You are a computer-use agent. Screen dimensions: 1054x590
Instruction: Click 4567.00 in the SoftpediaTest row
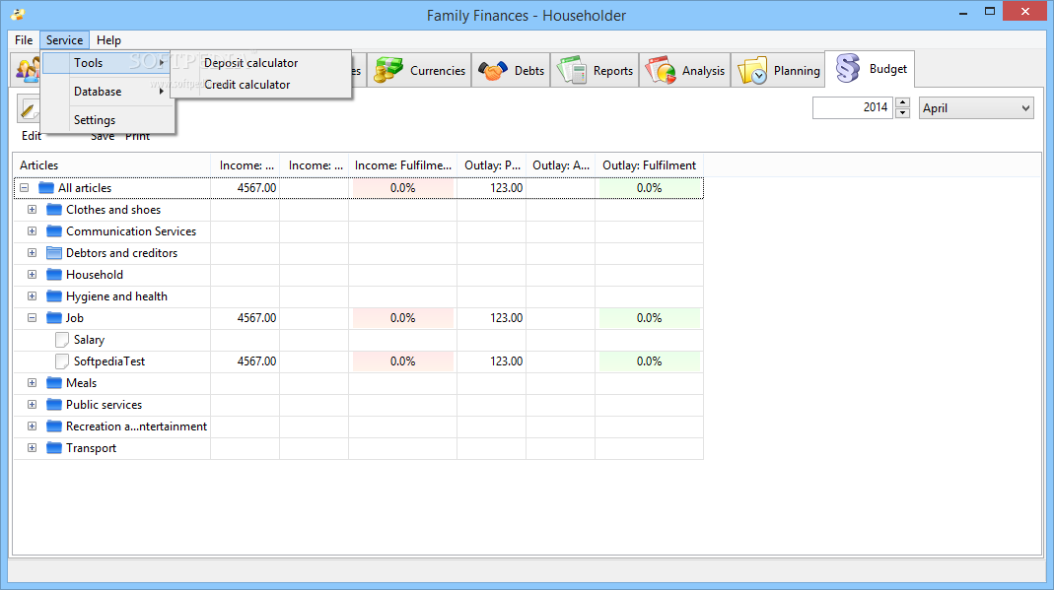point(256,361)
